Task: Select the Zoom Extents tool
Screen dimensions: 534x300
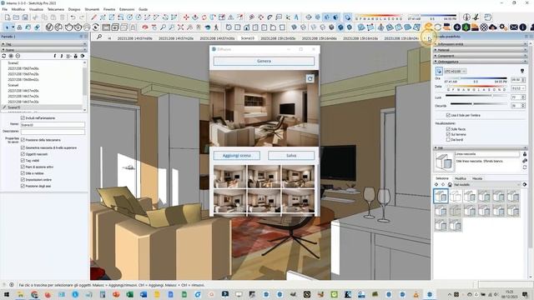Action: pos(180,27)
